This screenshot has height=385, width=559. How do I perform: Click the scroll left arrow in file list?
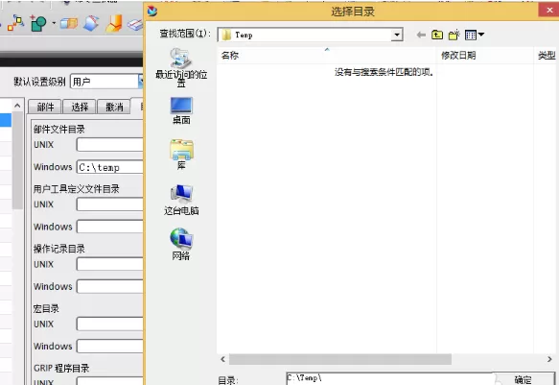coord(222,359)
